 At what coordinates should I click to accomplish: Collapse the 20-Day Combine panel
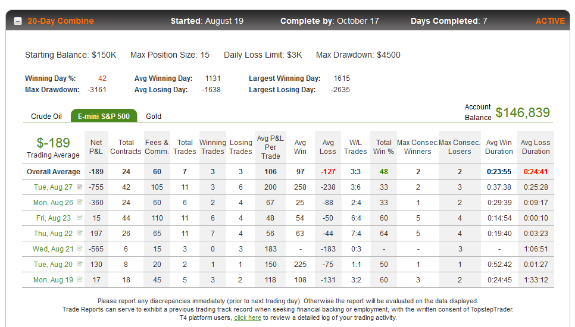[x=18, y=21]
